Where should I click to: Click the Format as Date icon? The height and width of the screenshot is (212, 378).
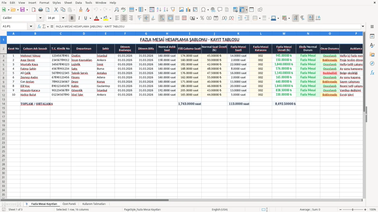click(x=216, y=18)
